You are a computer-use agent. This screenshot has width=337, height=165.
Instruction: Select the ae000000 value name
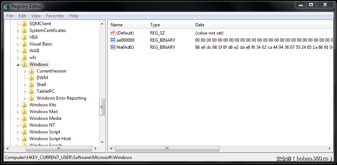coord(126,40)
